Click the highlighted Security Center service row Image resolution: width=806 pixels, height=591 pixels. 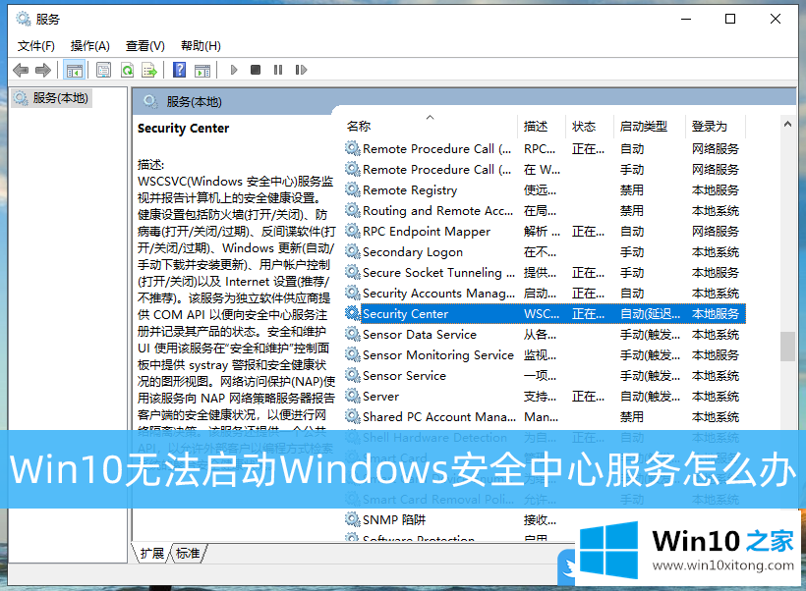[x=545, y=314]
